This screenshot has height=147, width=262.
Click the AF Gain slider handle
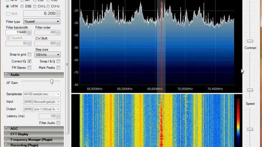52,82
